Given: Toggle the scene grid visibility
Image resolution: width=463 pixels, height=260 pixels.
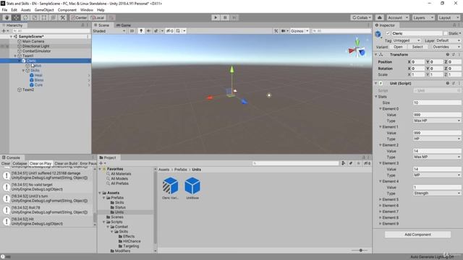Looking at the screenshot, I should click(178, 31).
